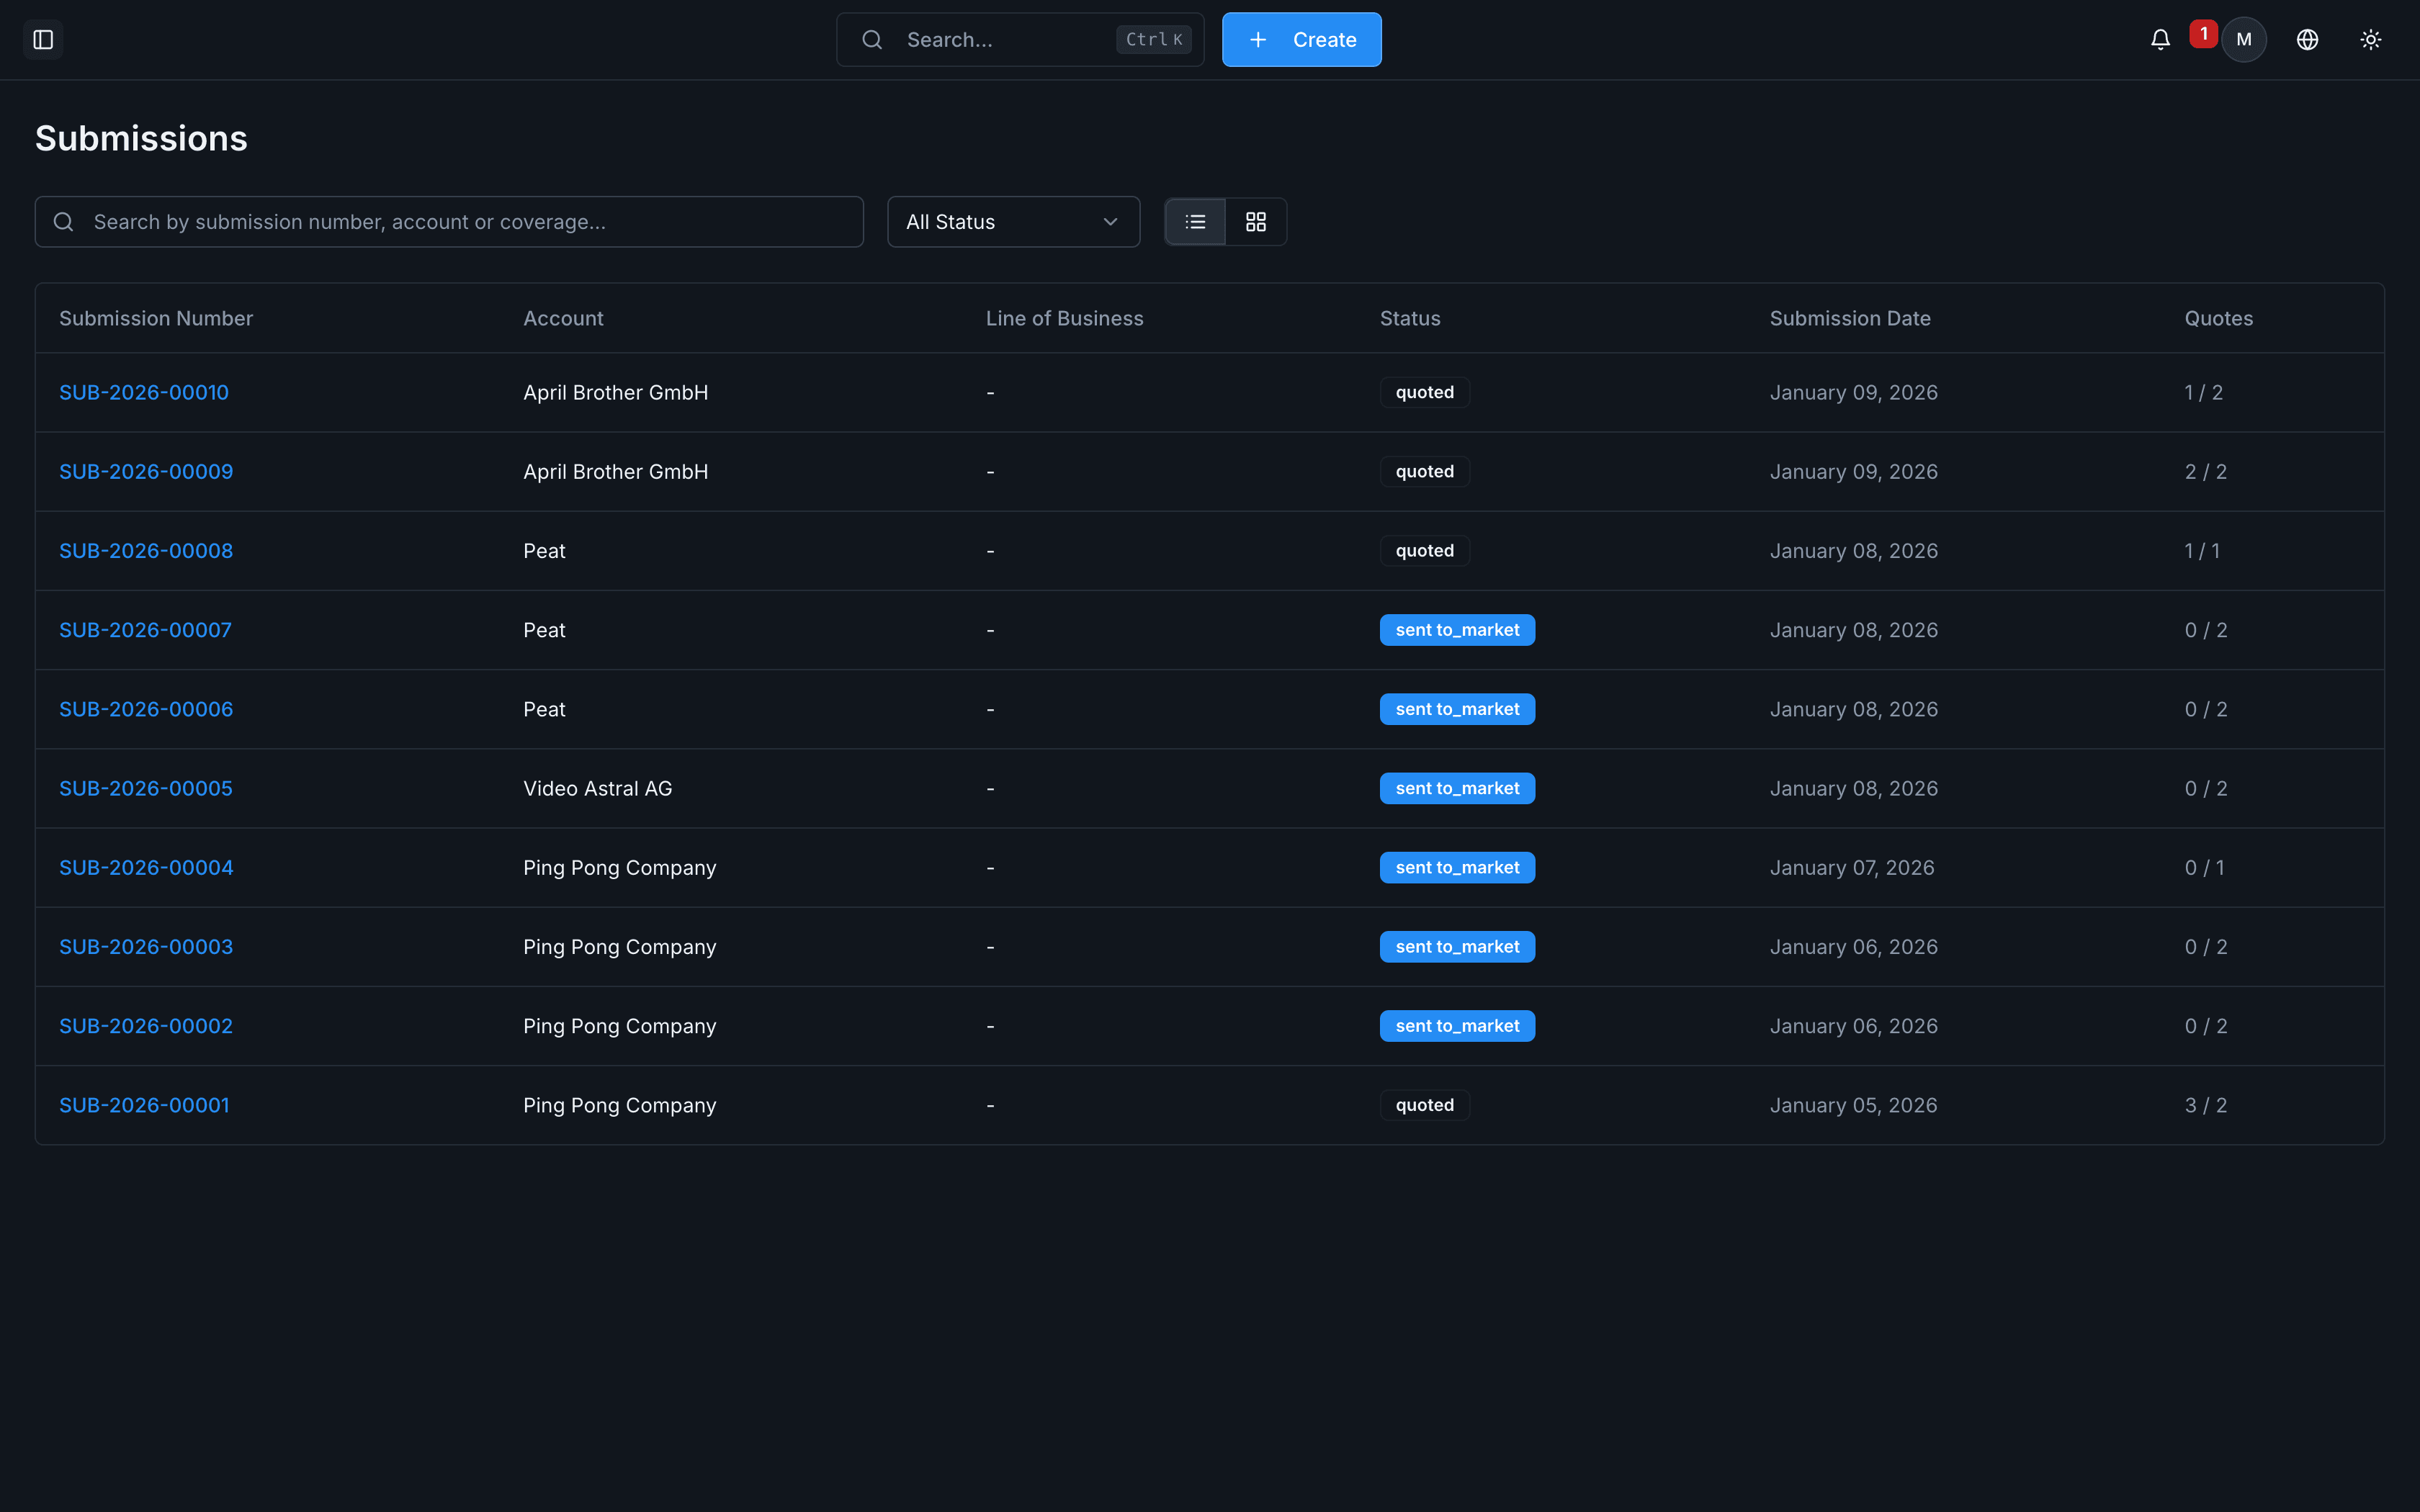Open submission SUB-2026-00010
This screenshot has width=2420, height=1512.
(144, 393)
